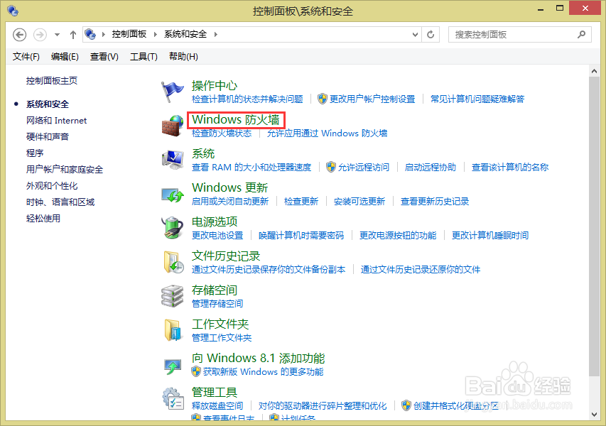Click the Administrative Tools gear icon
606x426 pixels.
[173, 399]
